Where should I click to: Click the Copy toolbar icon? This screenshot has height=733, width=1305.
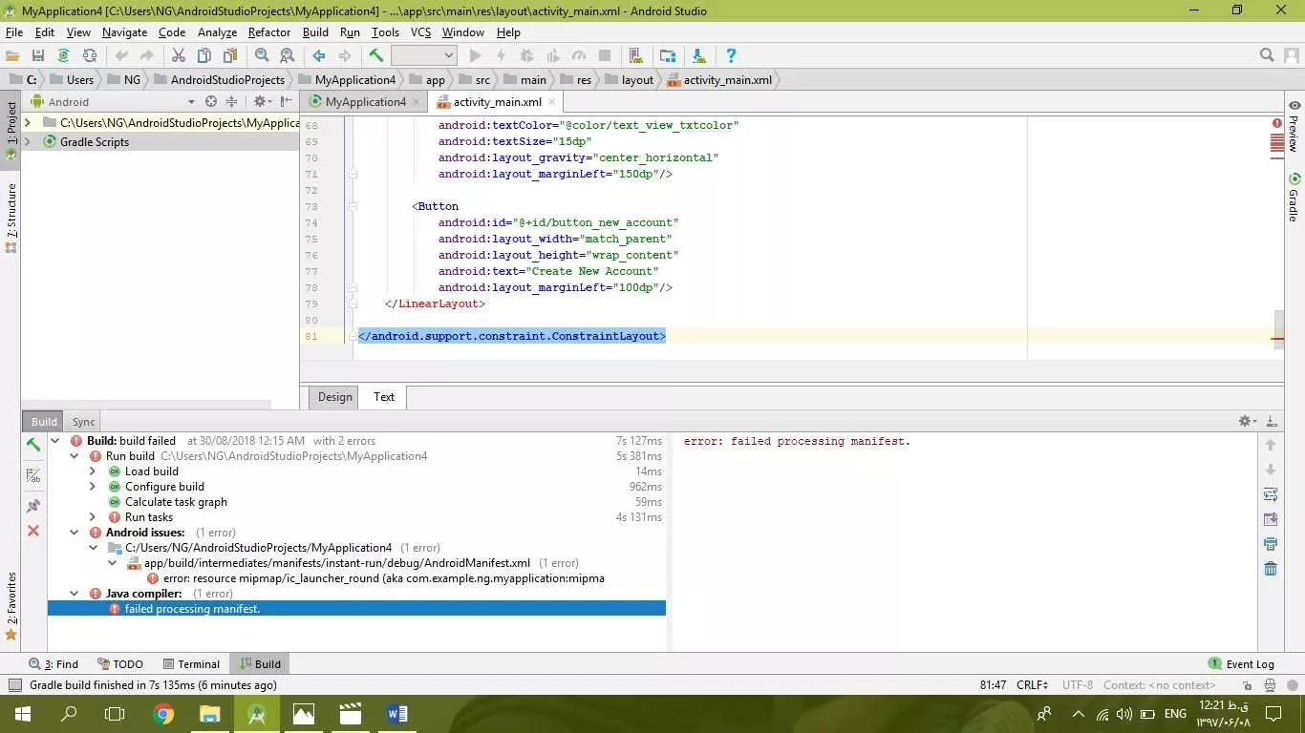[203, 56]
